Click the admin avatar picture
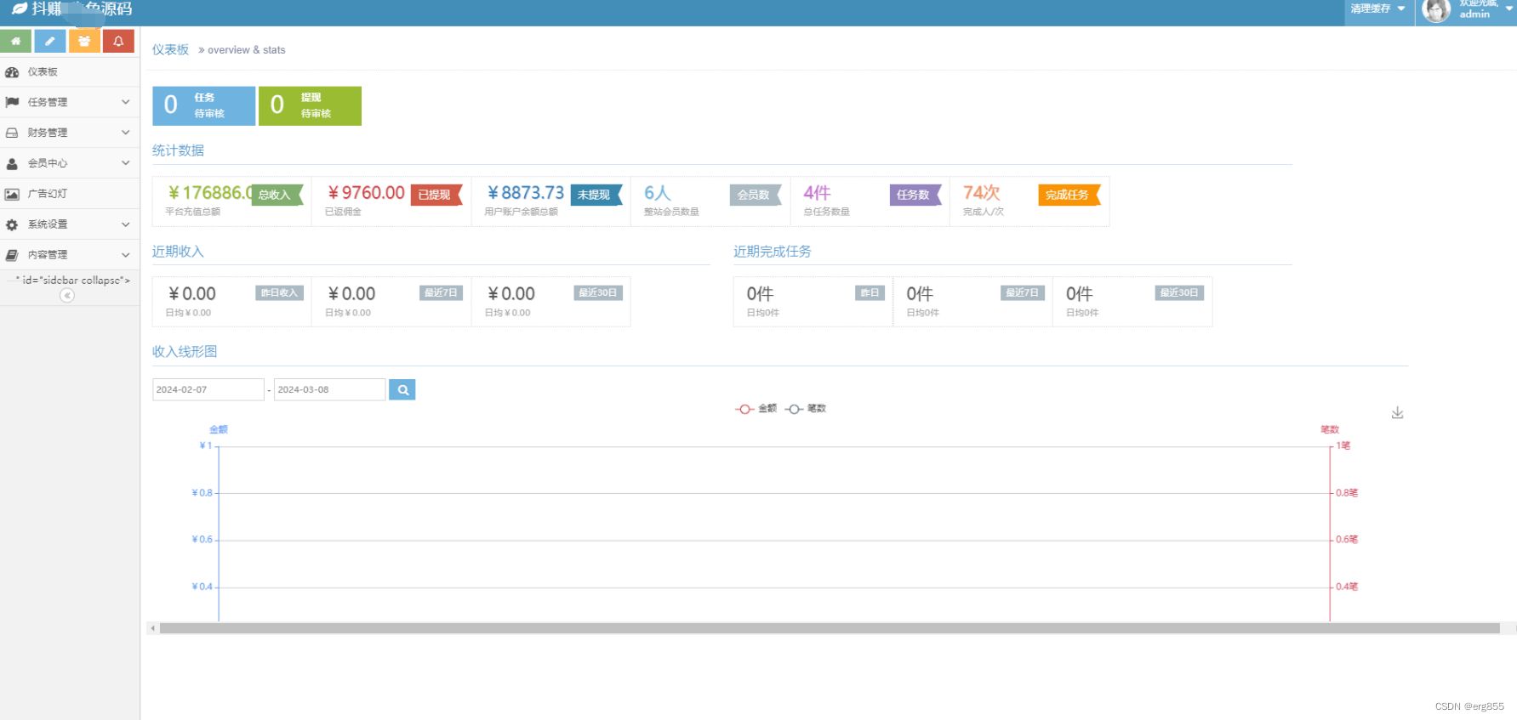 pos(1436,11)
